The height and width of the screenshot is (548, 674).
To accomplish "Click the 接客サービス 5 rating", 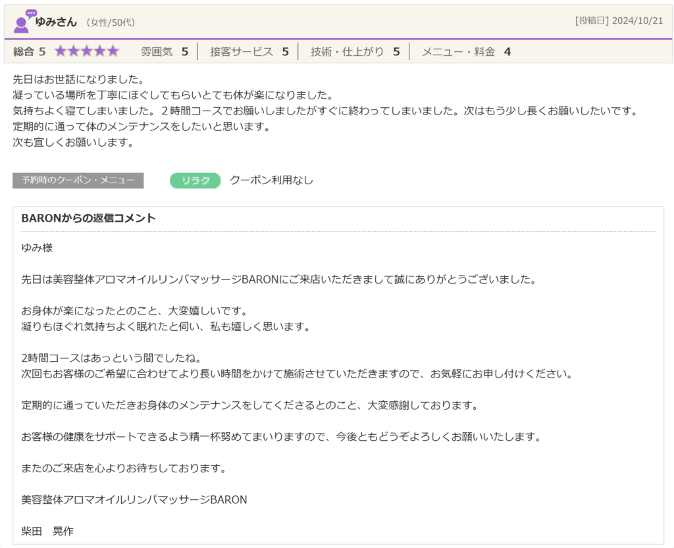I will coord(249,51).
